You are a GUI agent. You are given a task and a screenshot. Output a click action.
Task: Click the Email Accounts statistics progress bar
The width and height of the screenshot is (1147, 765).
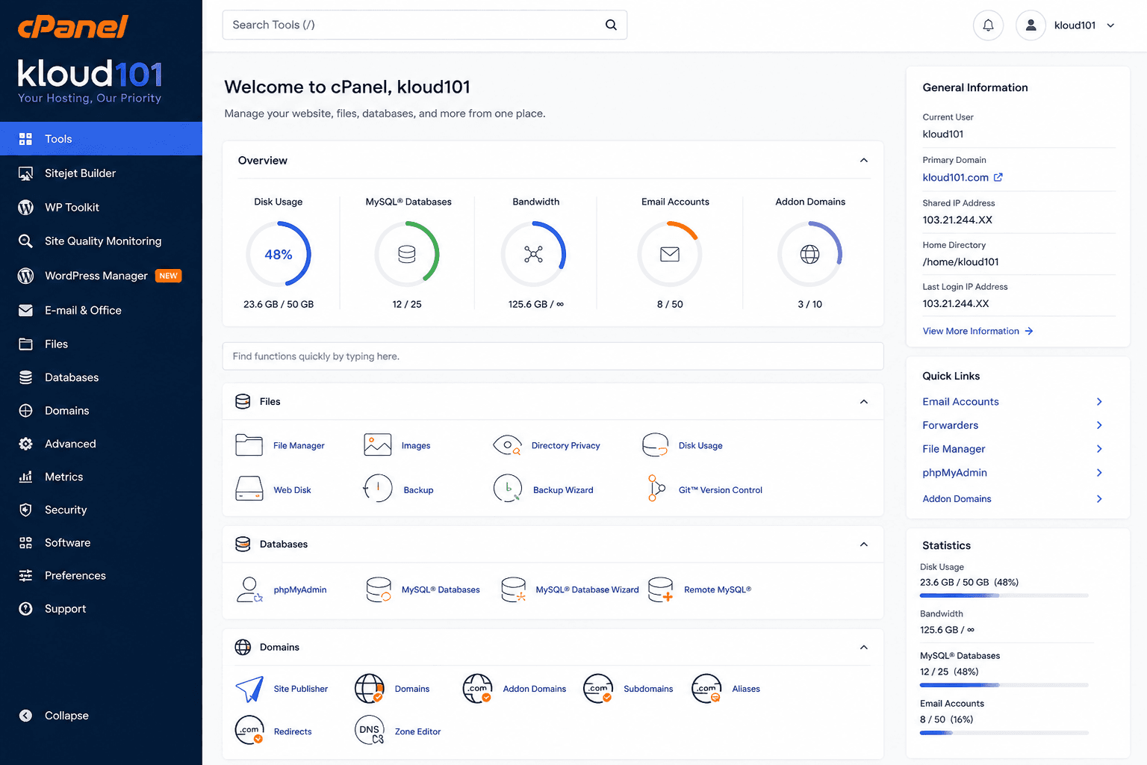click(1004, 733)
